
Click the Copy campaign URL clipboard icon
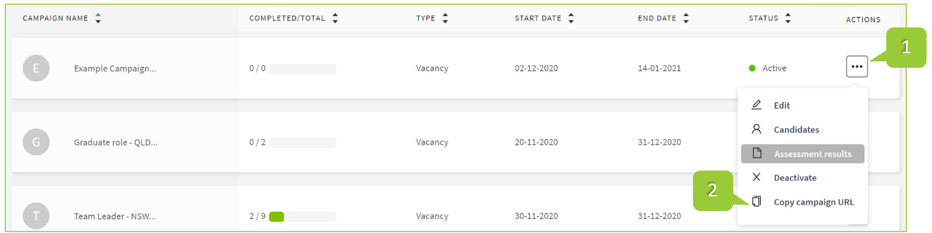tap(756, 202)
